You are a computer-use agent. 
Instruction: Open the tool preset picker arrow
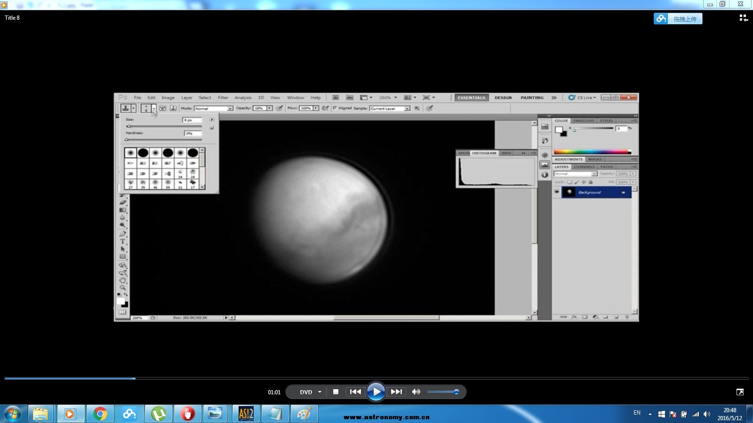134,108
